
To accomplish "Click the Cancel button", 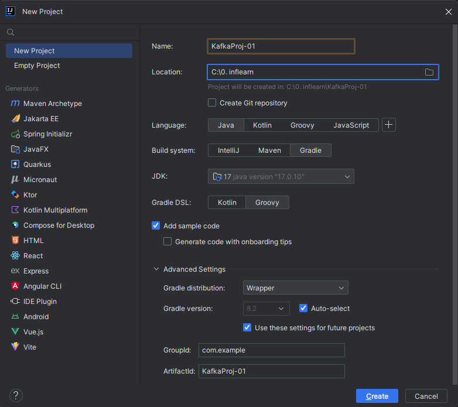I will pos(426,396).
